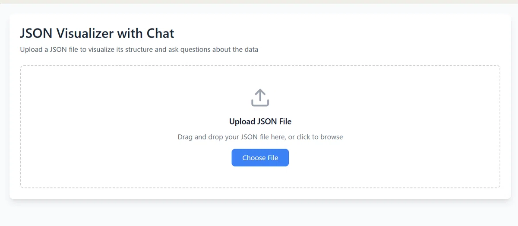518x226 pixels.
Task: Click the upward arrow of the upload icon
Action: tap(260, 94)
